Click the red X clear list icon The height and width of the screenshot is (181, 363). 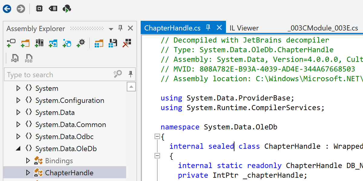pyautogui.click(x=127, y=43)
